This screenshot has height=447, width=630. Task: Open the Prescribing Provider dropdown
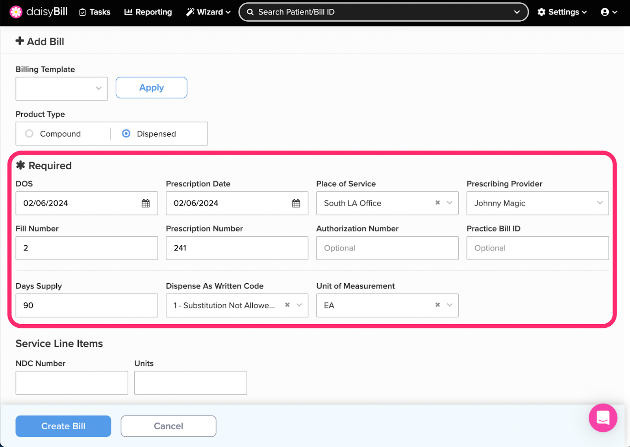click(599, 203)
